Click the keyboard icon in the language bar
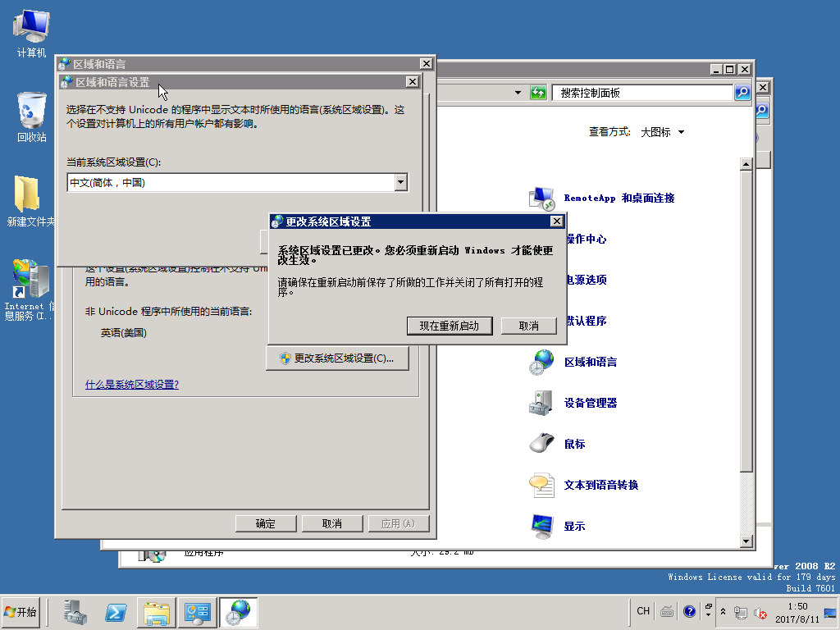 (x=667, y=610)
